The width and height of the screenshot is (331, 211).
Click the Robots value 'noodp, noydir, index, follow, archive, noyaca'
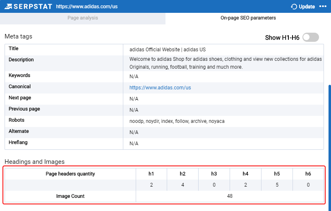[x=177, y=121]
